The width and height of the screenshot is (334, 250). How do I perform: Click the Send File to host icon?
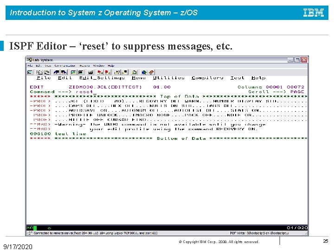tap(57, 72)
